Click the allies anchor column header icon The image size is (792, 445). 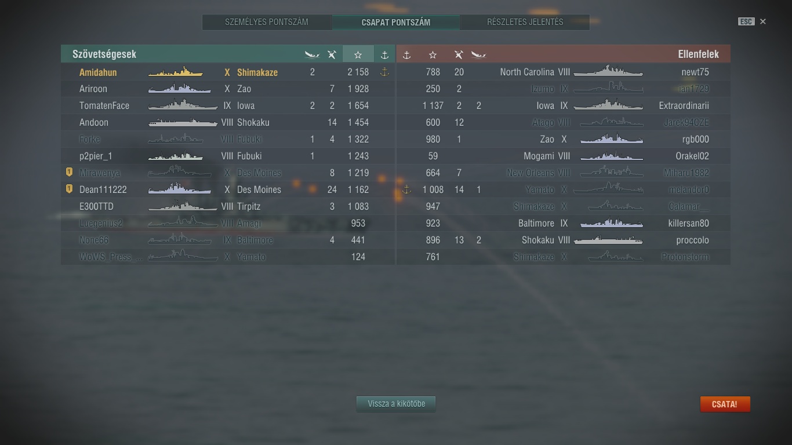pos(384,54)
